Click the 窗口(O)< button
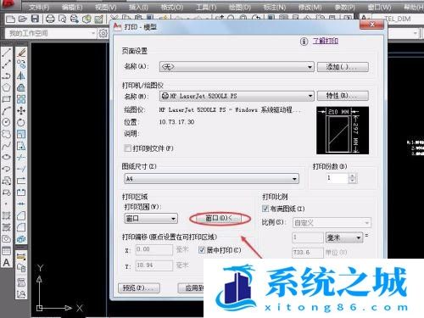Viewport: 424px width, 318px height. point(219,218)
